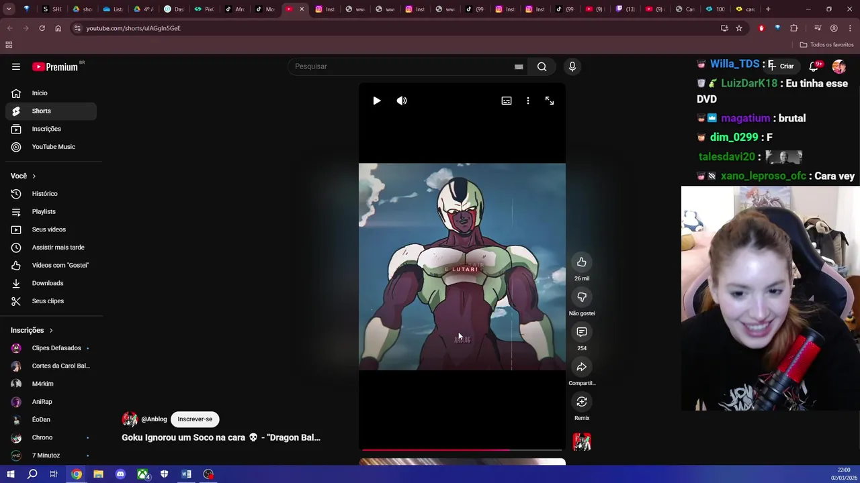Image resolution: width=860 pixels, height=483 pixels.
Task: Open the Short's three-dot options menu
Action: [x=528, y=101]
